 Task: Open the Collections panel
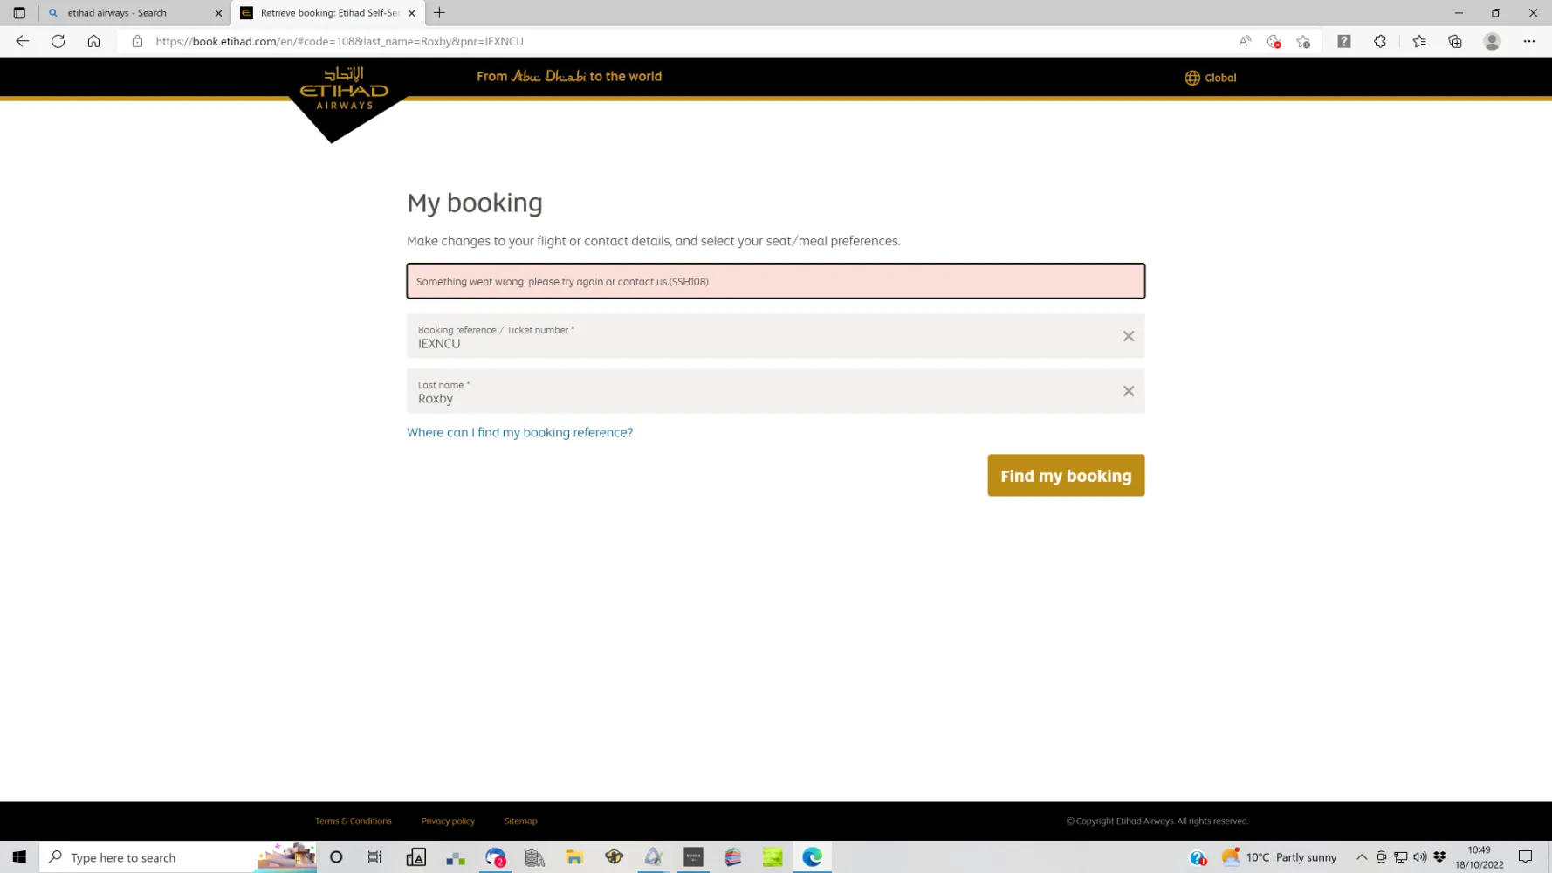(1455, 41)
